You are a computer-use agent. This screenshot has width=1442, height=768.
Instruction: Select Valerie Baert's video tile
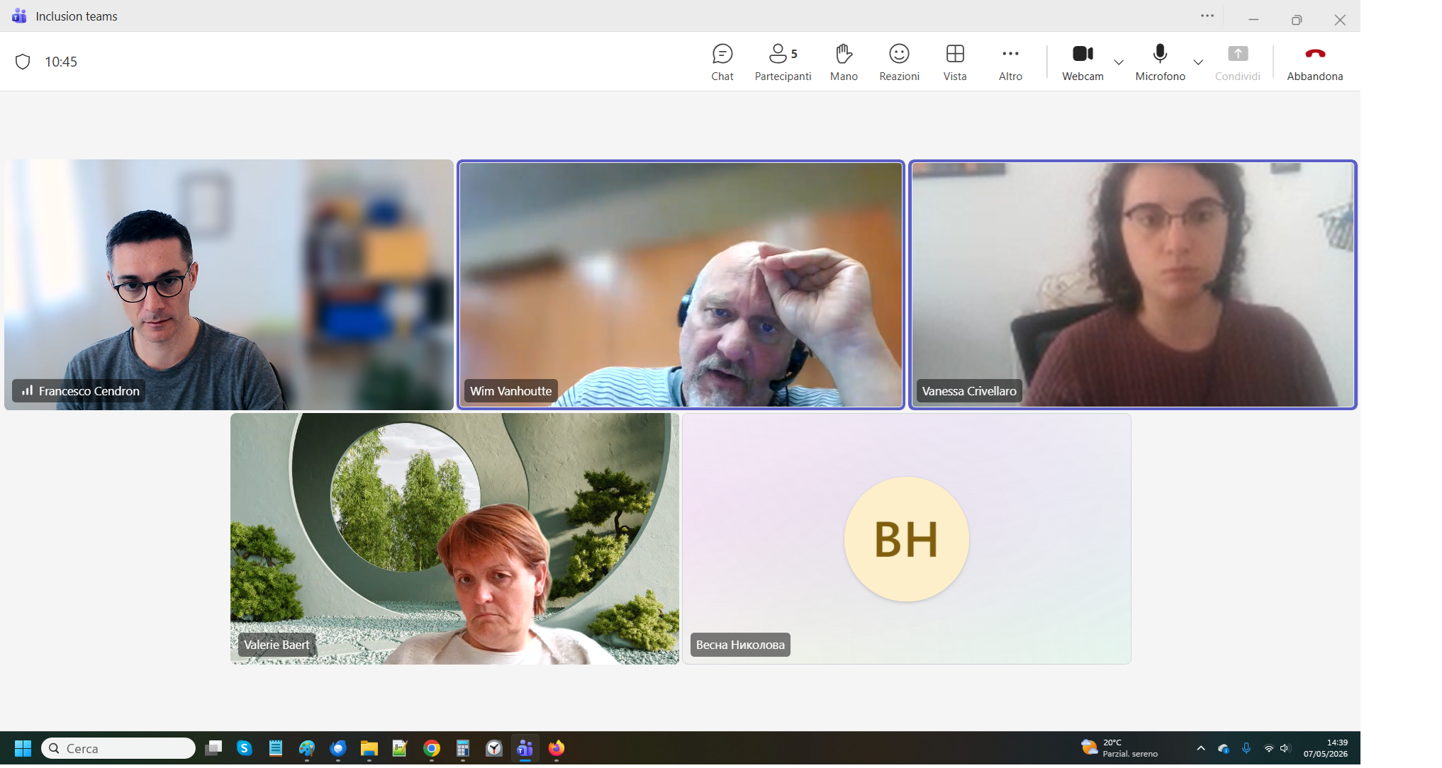454,538
